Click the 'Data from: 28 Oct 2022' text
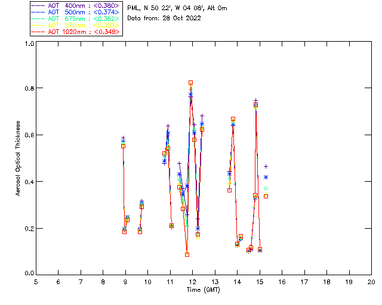 tap(164, 18)
